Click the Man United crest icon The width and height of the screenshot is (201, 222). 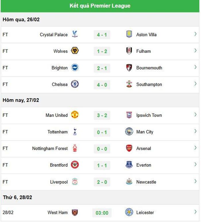coord(75,115)
